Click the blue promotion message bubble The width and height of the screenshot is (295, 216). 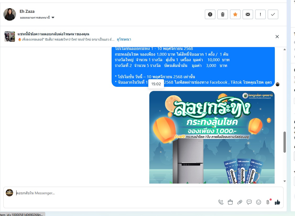coord(193,67)
